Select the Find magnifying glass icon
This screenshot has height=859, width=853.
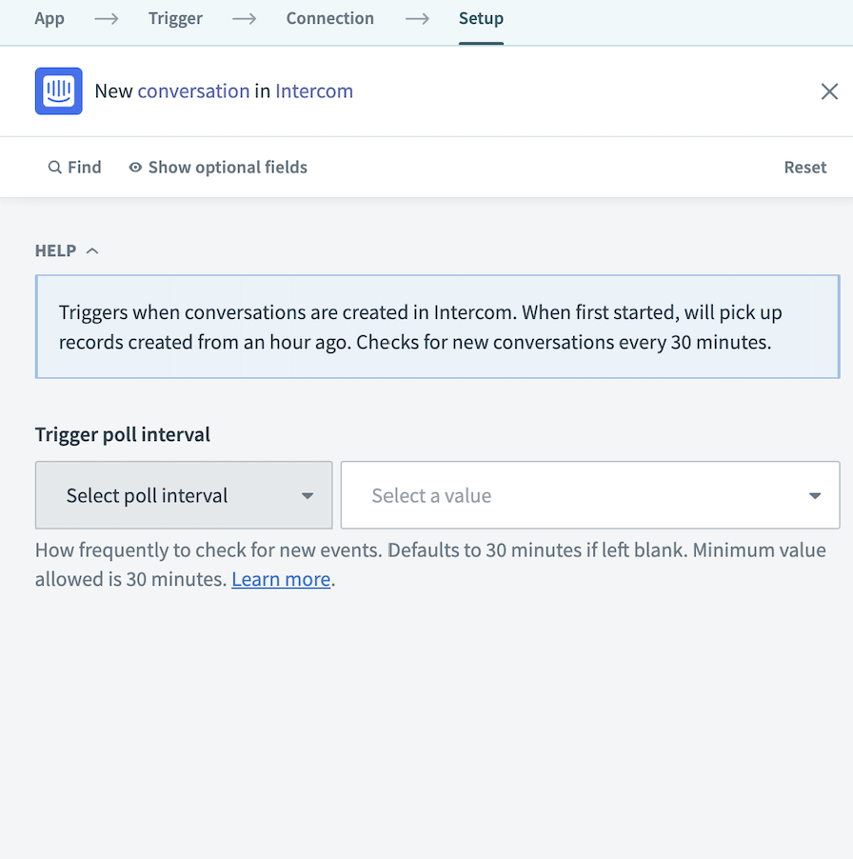[54, 167]
